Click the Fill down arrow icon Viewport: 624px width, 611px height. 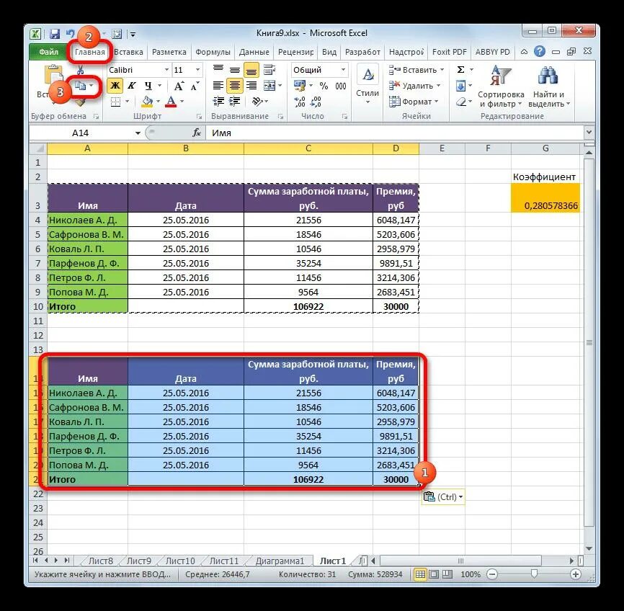[461, 86]
